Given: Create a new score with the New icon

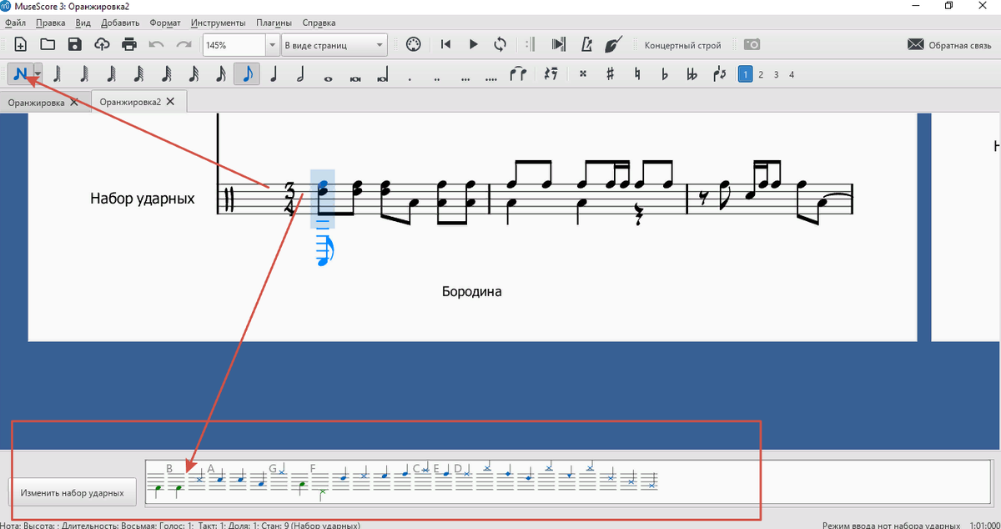Looking at the screenshot, I should tap(21, 44).
